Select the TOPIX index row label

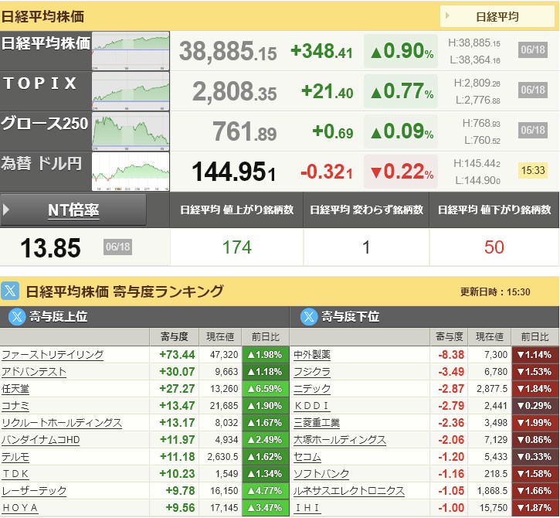[40, 83]
